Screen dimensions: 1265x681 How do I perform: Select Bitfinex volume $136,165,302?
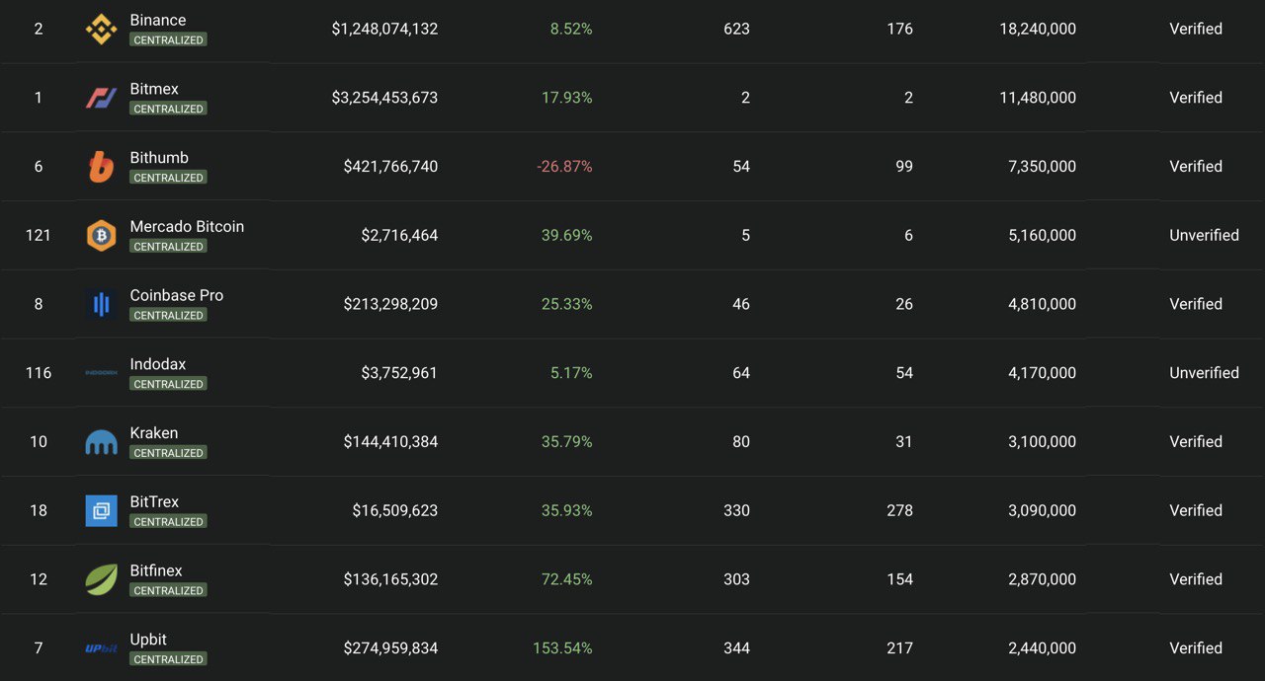(390, 579)
